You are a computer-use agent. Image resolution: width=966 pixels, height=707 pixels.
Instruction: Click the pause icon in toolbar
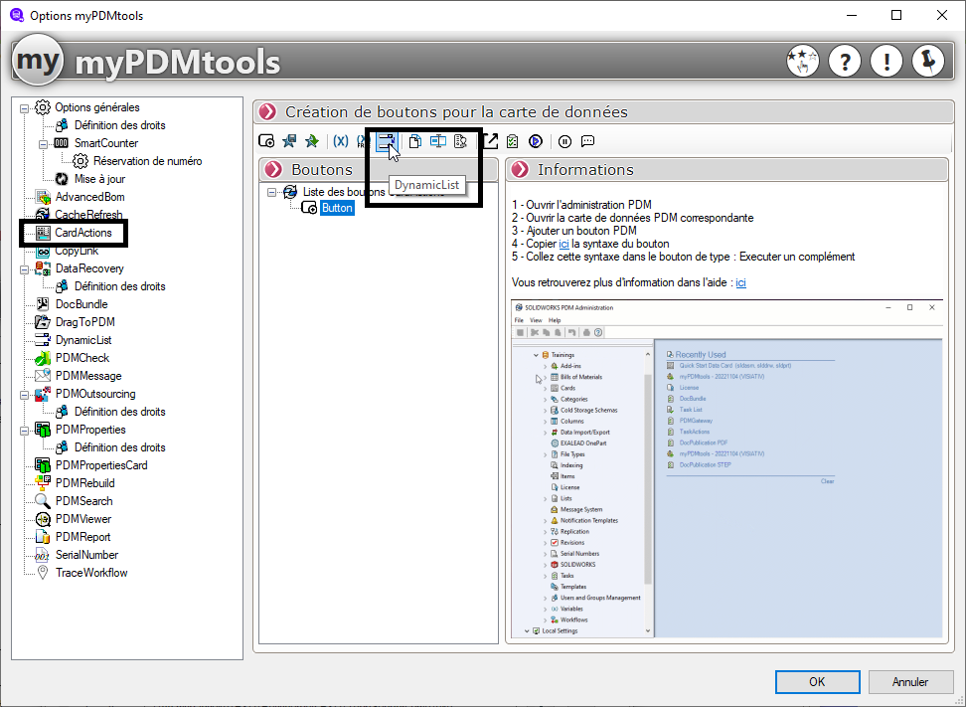564,141
